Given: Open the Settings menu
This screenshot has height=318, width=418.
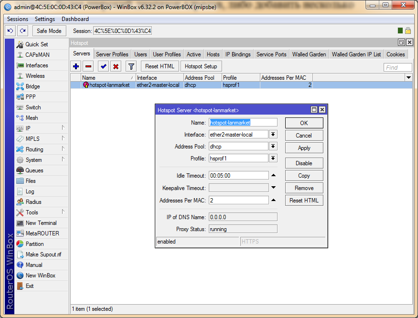Looking at the screenshot, I should tap(45, 19).
